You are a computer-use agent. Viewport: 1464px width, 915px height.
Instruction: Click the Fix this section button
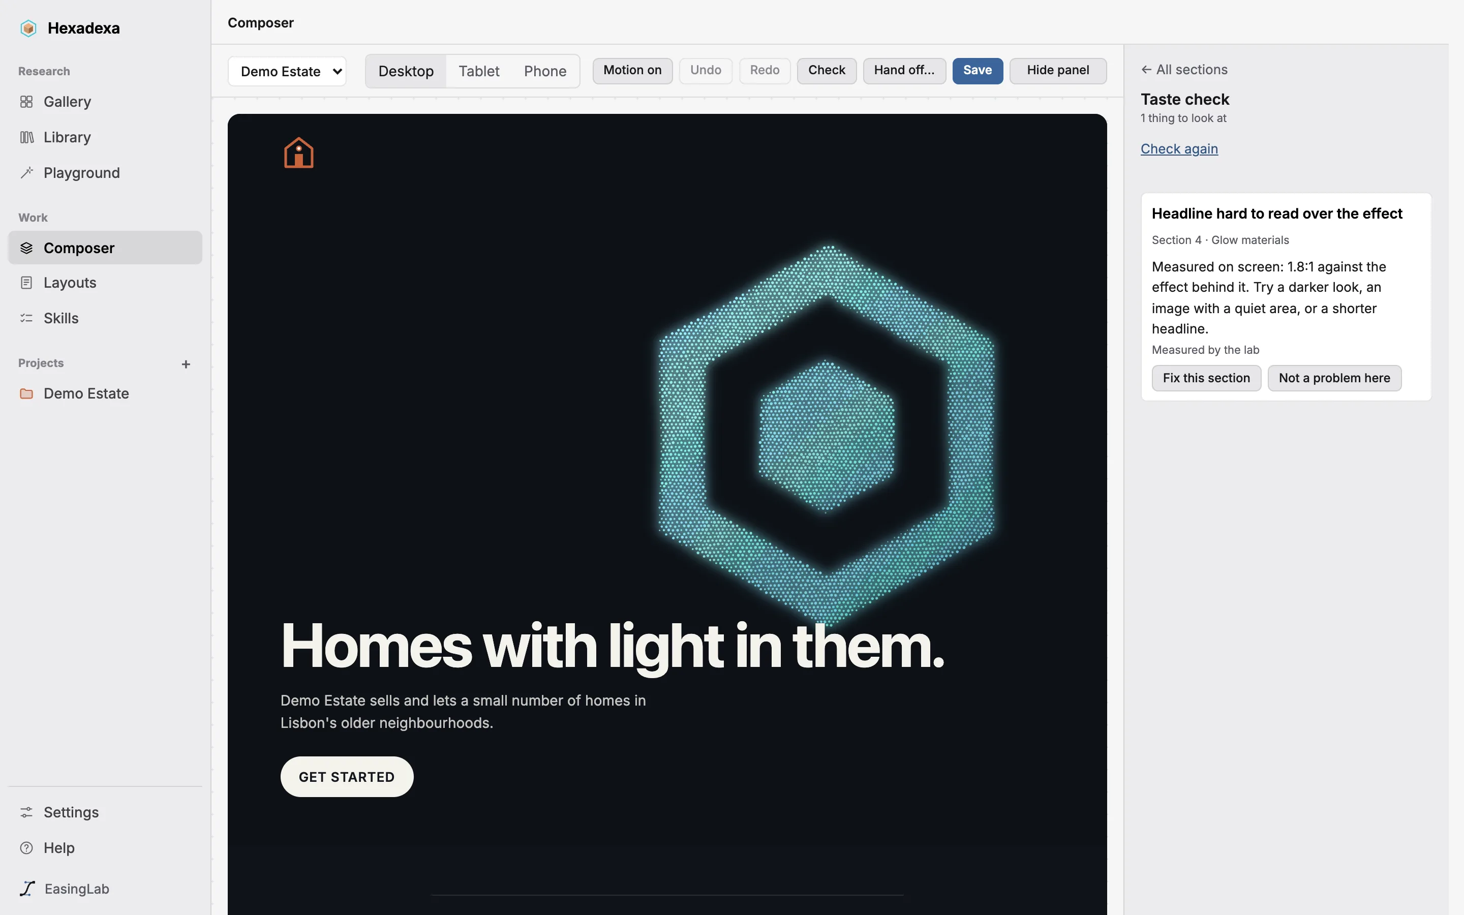pos(1206,378)
